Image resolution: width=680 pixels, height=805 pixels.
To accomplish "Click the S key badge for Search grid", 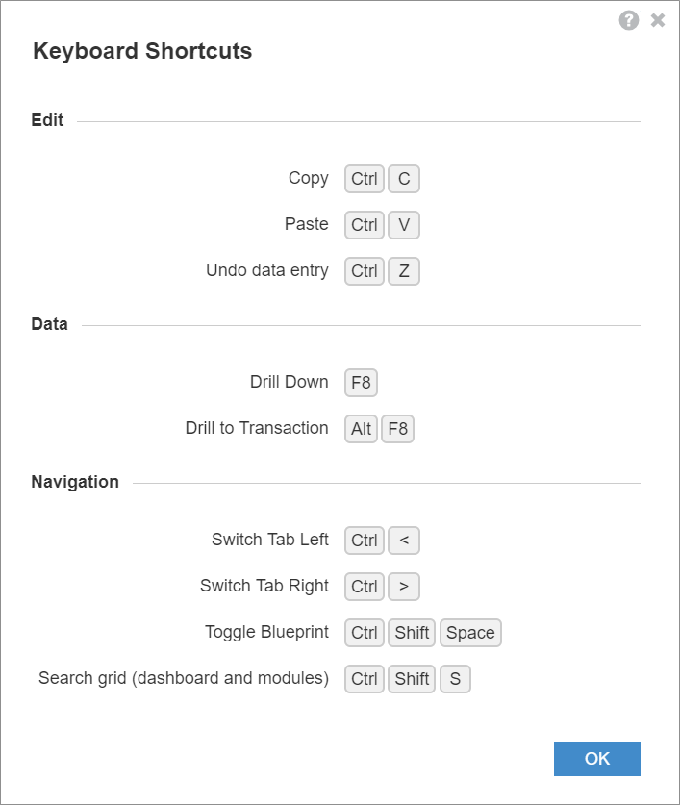I will click(455, 679).
